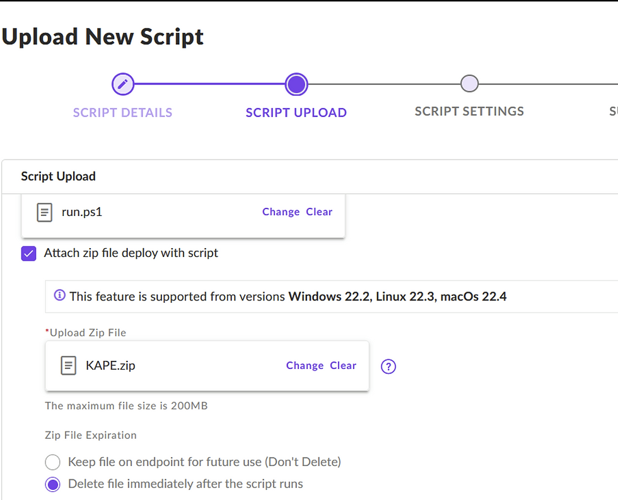The height and width of the screenshot is (500, 618).
Task: Uncheck Attach zip file deploy with script
Action: tap(29, 254)
